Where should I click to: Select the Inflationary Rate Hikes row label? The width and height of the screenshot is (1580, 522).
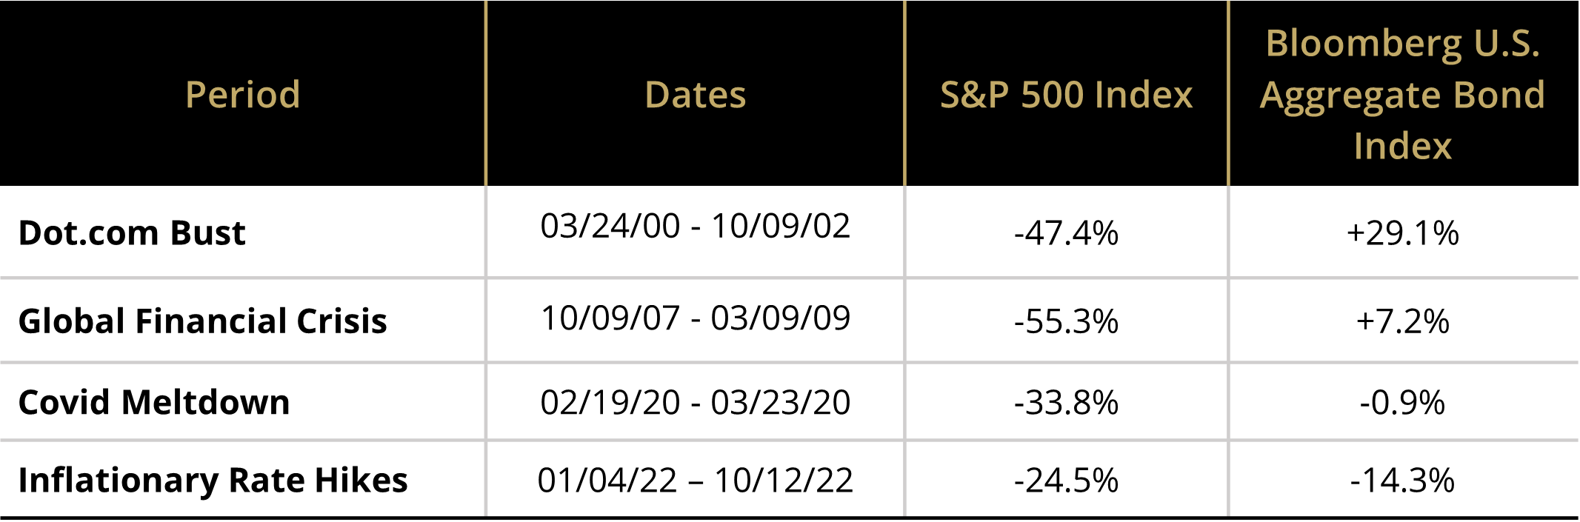[x=213, y=480]
